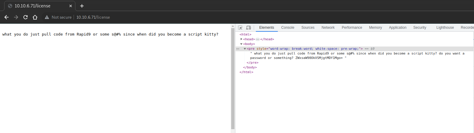The height and width of the screenshot is (133, 474).
Task: Click the browser forward arrow
Action: 16,17
